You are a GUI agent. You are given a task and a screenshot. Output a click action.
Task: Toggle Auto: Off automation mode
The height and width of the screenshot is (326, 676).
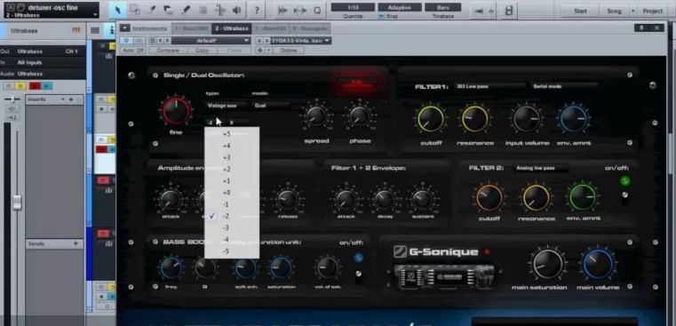(133, 51)
